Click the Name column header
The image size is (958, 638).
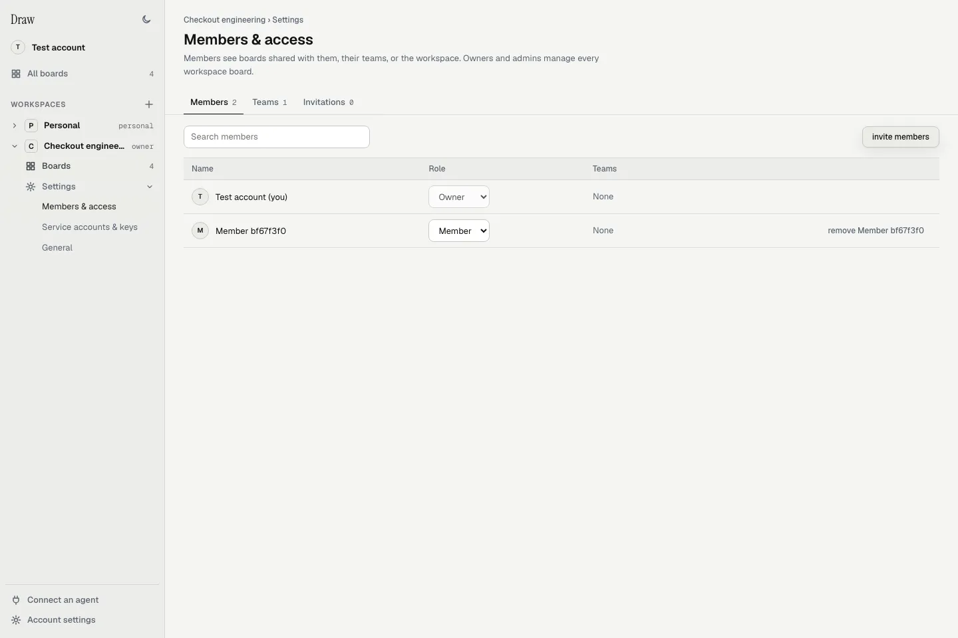point(202,169)
